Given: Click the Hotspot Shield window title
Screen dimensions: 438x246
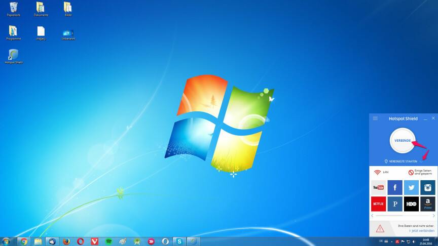Looking at the screenshot, I should pos(403,118).
